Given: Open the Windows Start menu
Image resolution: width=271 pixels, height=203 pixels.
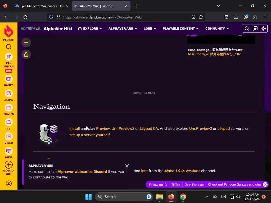Looking at the screenshot, I should [88, 197].
